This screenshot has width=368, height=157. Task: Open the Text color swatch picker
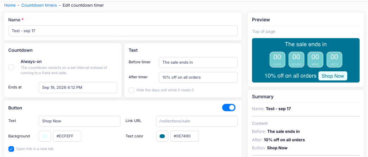click(x=162, y=136)
